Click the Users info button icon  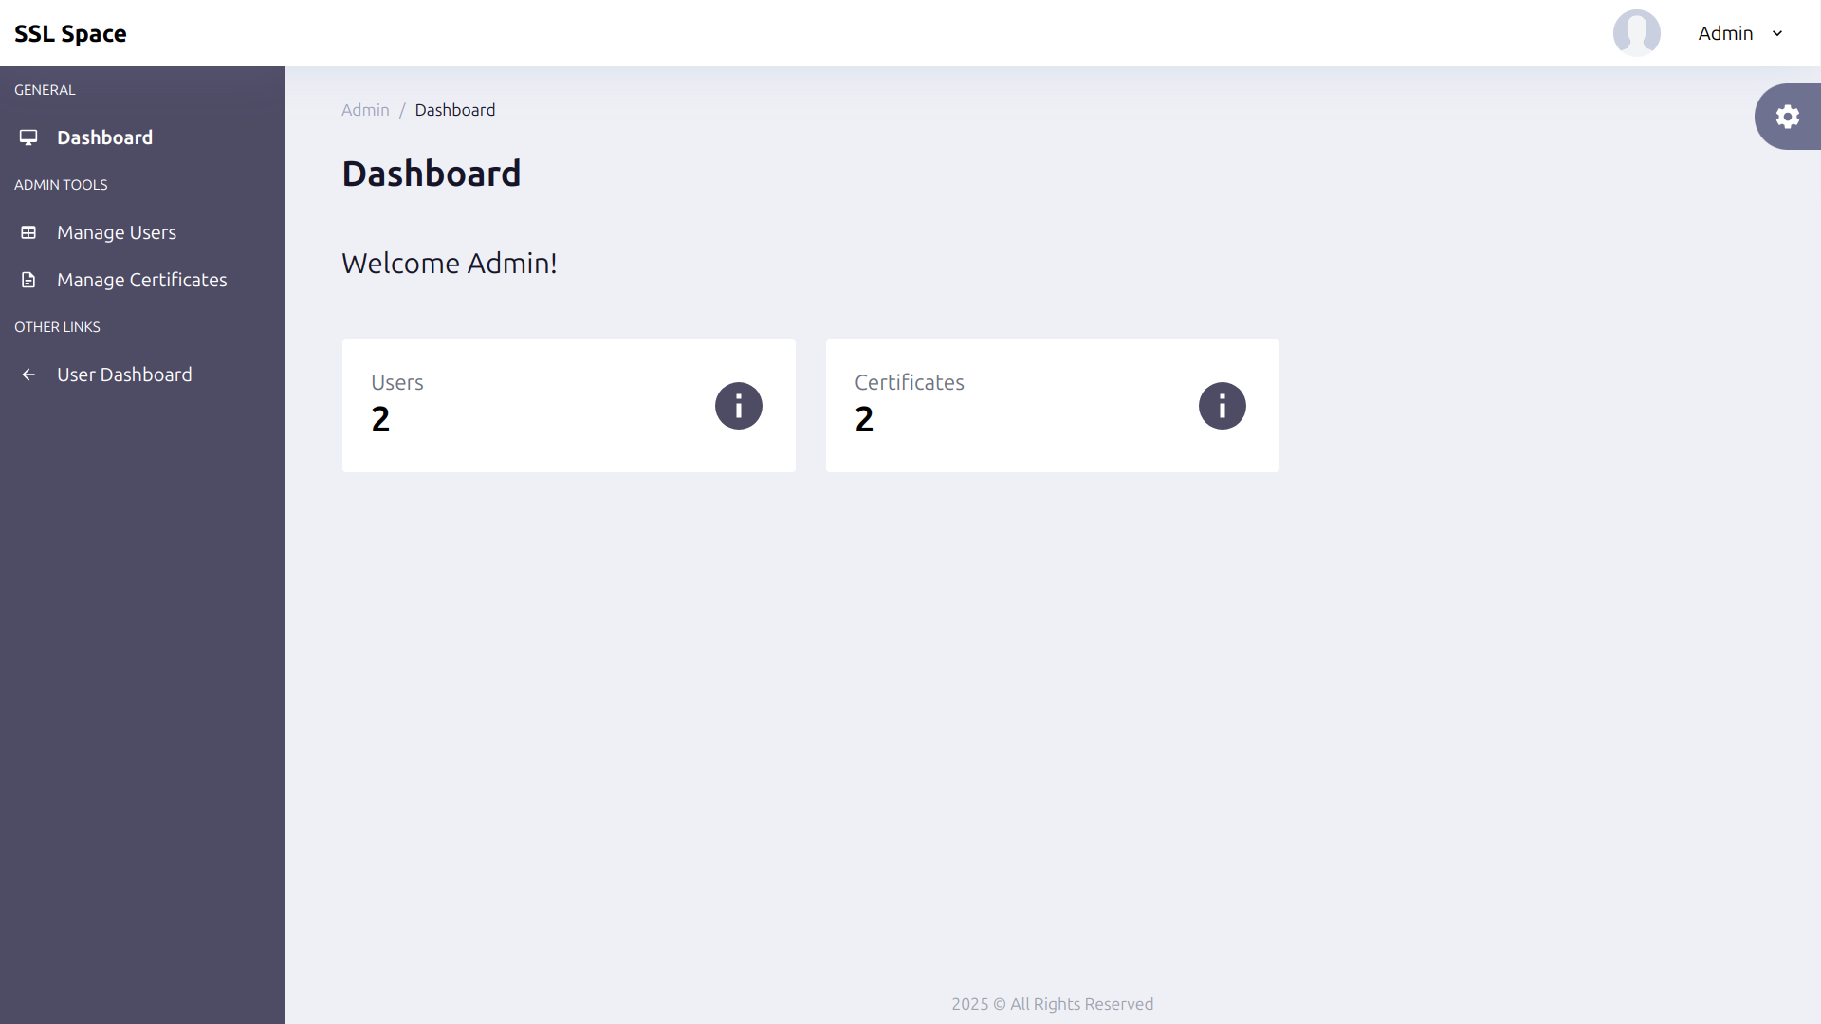pyautogui.click(x=737, y=405)
